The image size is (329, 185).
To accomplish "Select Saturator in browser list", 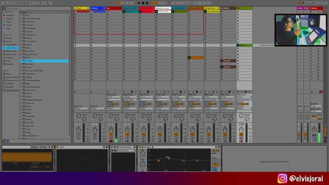I will click(x=30, y=123).
